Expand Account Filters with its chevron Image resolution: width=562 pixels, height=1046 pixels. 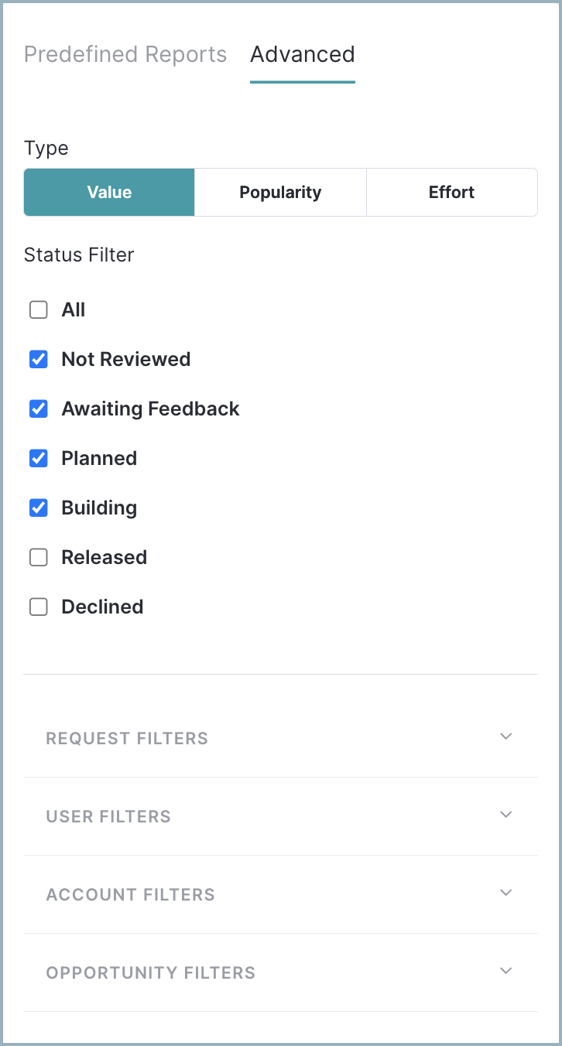click(x=506, y=893)
